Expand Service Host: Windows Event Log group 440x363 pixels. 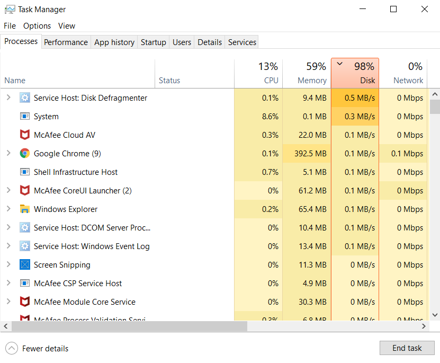coord(8,246)
